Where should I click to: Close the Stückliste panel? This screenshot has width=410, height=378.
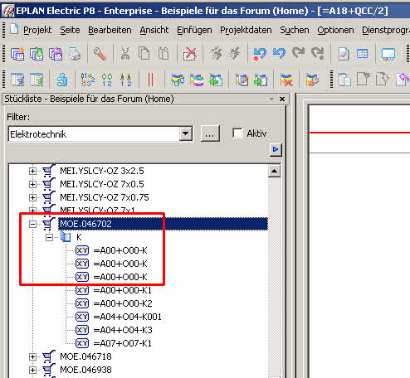tap(282, 99)
